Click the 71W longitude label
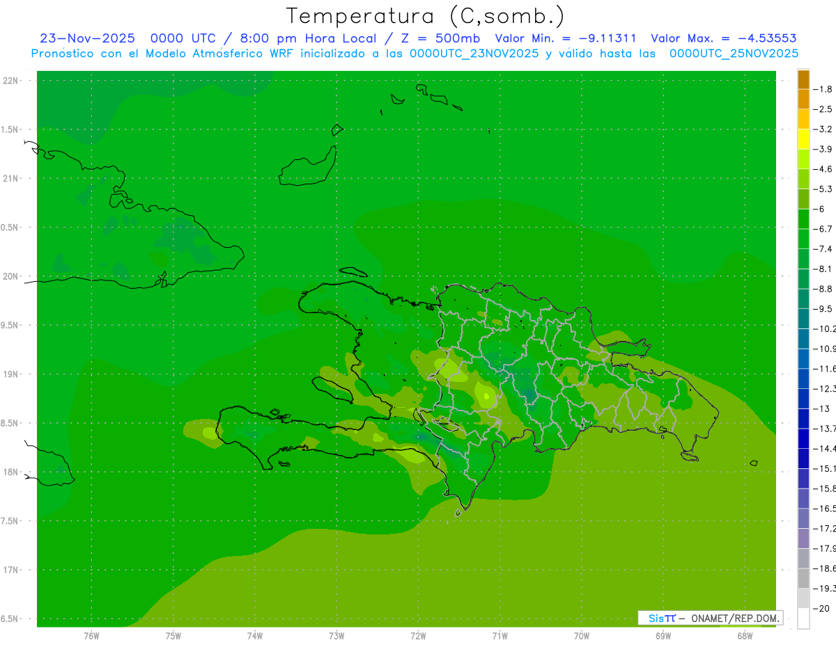This screenshot has height=645, width=836. point(500,635)
